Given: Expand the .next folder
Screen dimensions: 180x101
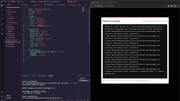Looking at the screenshot, I should point(9,10).
